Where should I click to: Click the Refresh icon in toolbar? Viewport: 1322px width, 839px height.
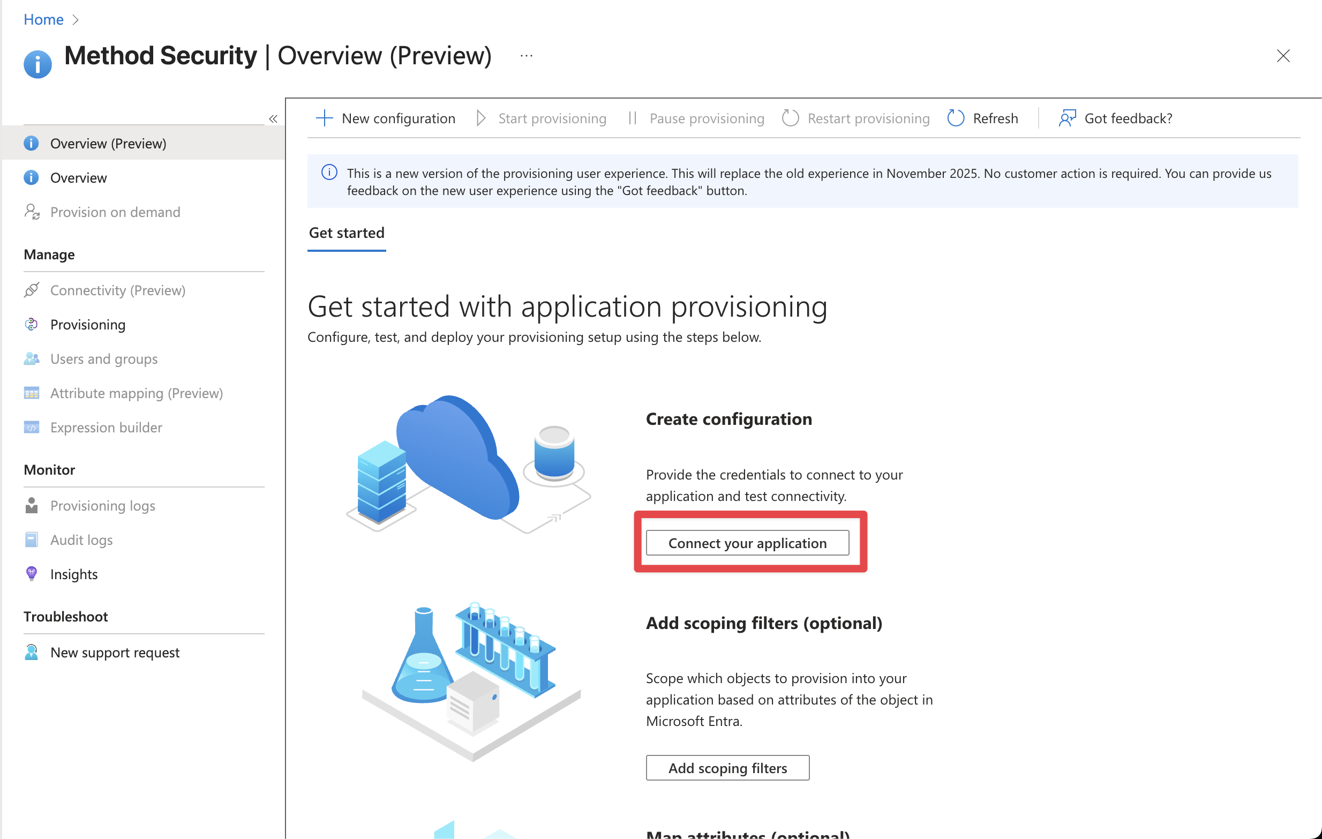tap(956, 118)
